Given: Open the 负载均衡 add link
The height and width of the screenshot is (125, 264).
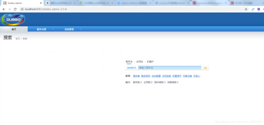Looking at the screenshot, I should (187, 76).
